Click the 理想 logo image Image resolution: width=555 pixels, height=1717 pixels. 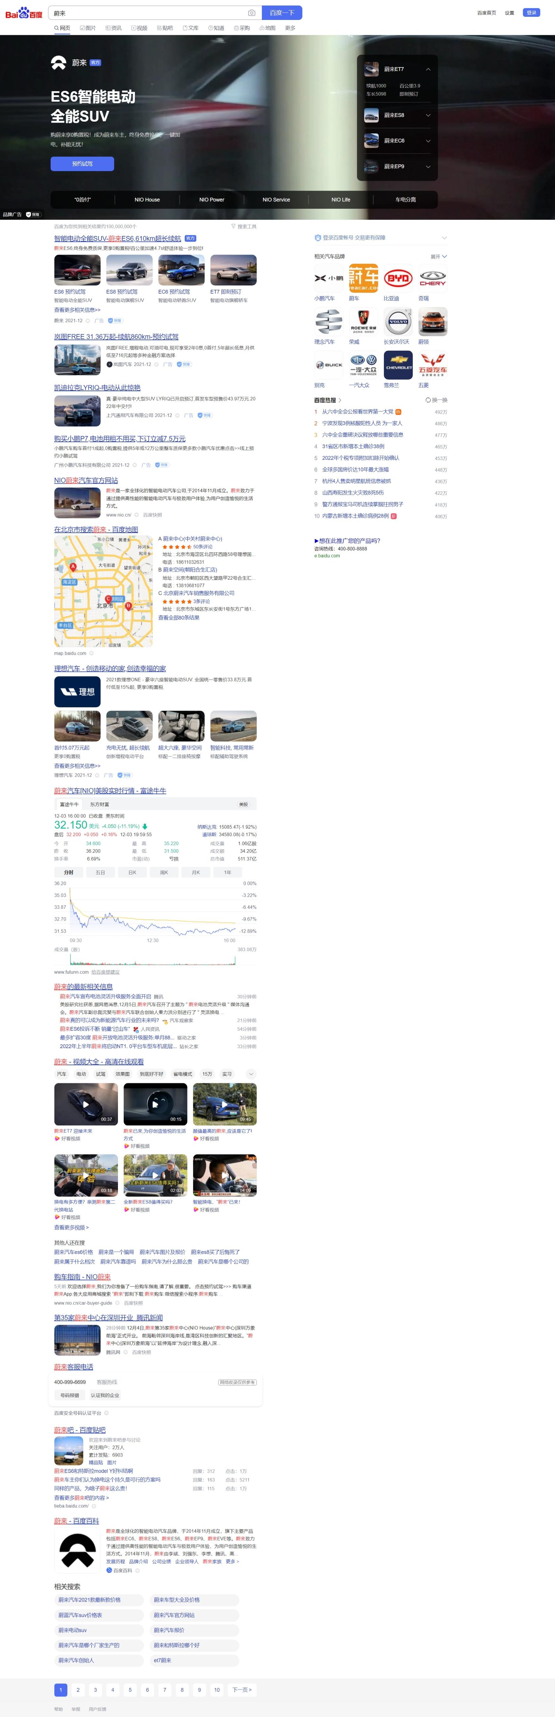(x=77, y=691)
